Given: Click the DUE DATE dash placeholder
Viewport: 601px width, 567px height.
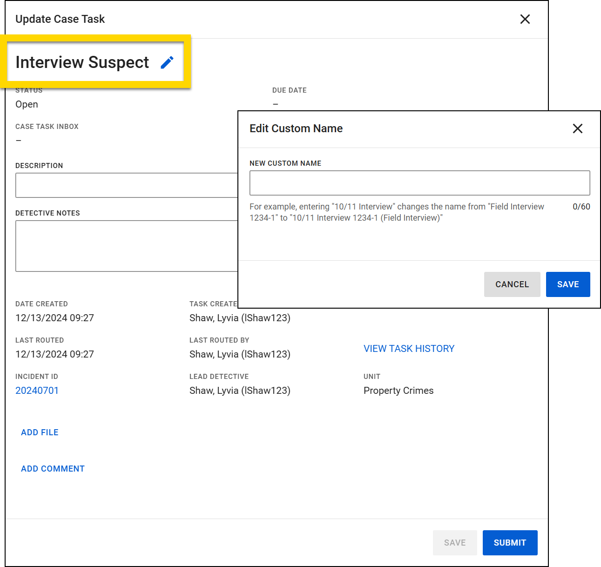Looking at the screenshot, I should 275,103.
